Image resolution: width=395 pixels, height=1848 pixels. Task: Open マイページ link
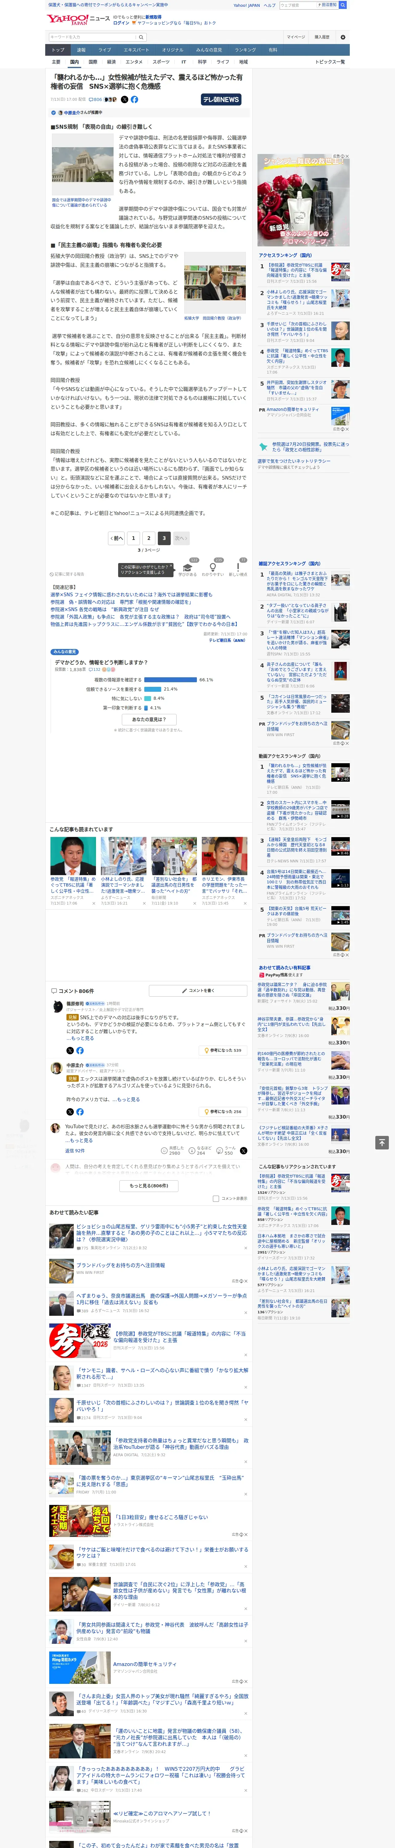pos(295,37)
